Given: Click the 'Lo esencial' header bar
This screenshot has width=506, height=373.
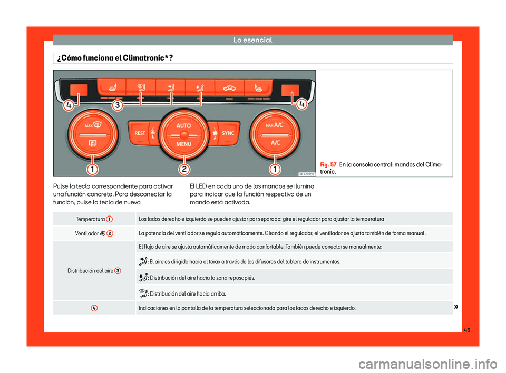Looking at the screenshot, I should [252, 40].
